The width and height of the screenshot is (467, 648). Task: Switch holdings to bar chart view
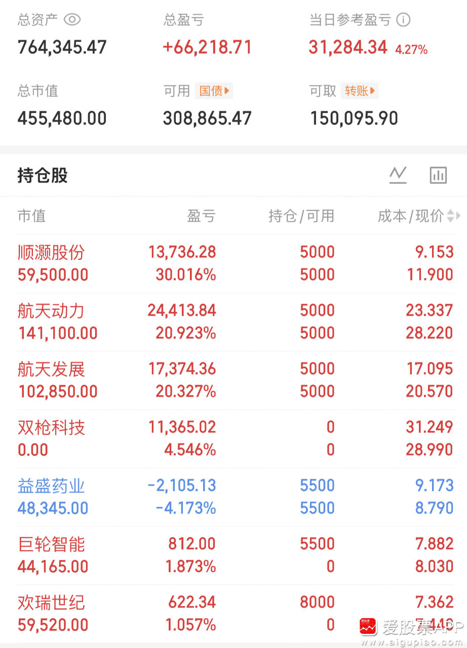click(438, 175)
